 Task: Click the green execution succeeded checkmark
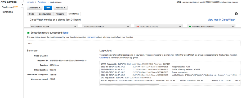point(28,33)
